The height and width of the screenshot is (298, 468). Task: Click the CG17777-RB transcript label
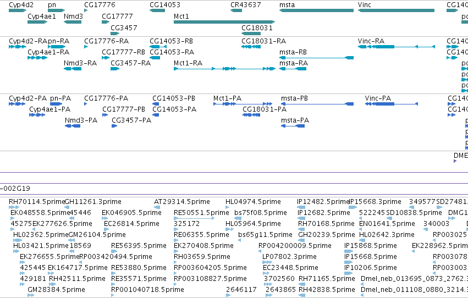click(x=124, y=52)
